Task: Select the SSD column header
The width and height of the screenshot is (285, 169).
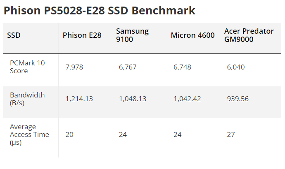Action: (14, 35)
